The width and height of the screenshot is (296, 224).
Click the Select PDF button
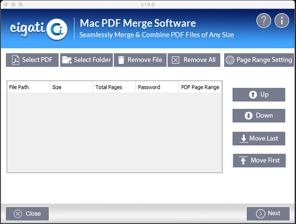click(32, 60)
